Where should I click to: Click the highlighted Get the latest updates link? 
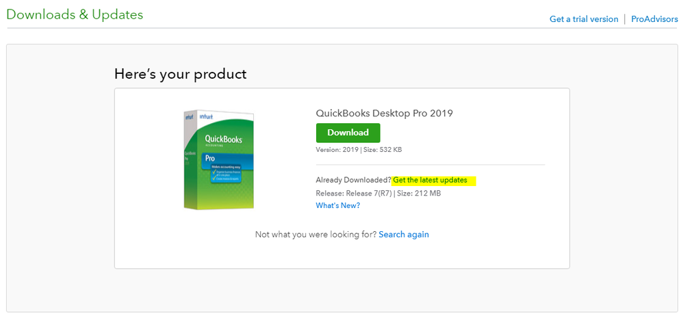coord(430,180)
